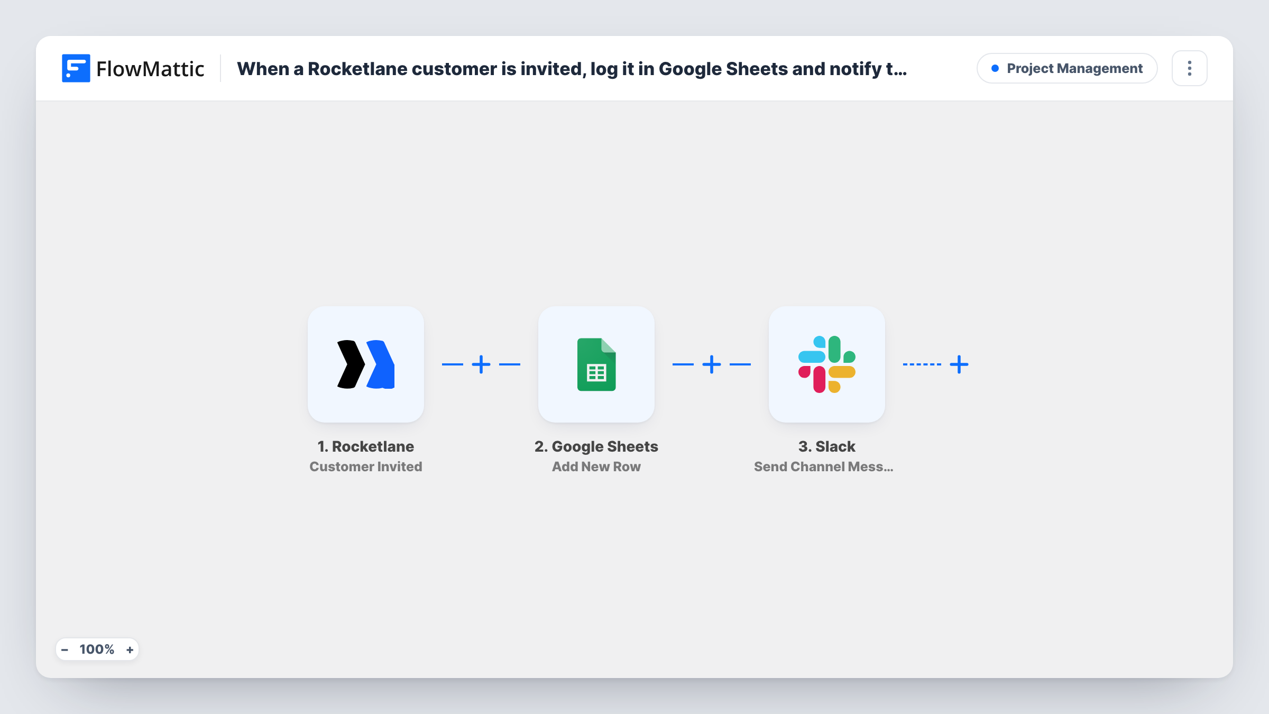Screen dimensions: 1269x714
Task: Select the '3. Slack' label
Action: coord(826,446)
